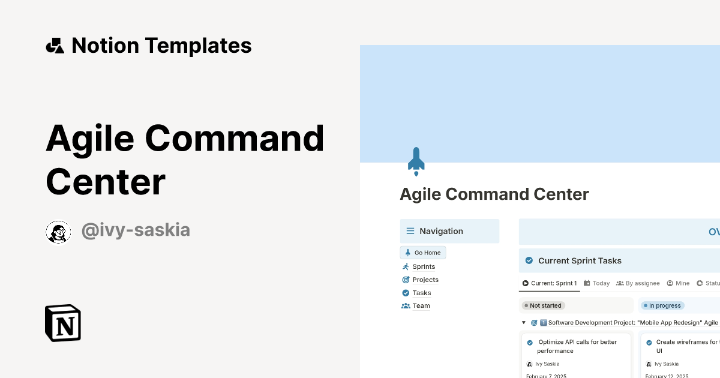The image size is (720, 378).
Task: Click the running-figure Sprints icon
Action: 407,266
